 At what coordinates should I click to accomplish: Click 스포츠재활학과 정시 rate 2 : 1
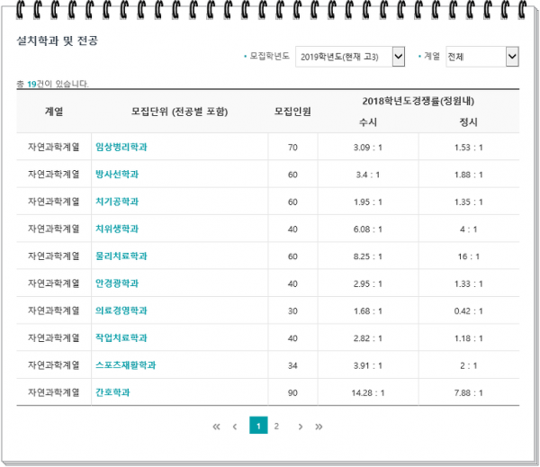[x=468, y=365]
